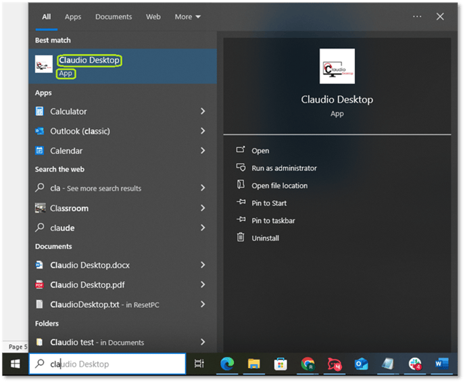Click the large Claudio Desktop logo in preview
The width and height of the screenshot is (465, 383).
pyautogui.click(x=337, y=66)
